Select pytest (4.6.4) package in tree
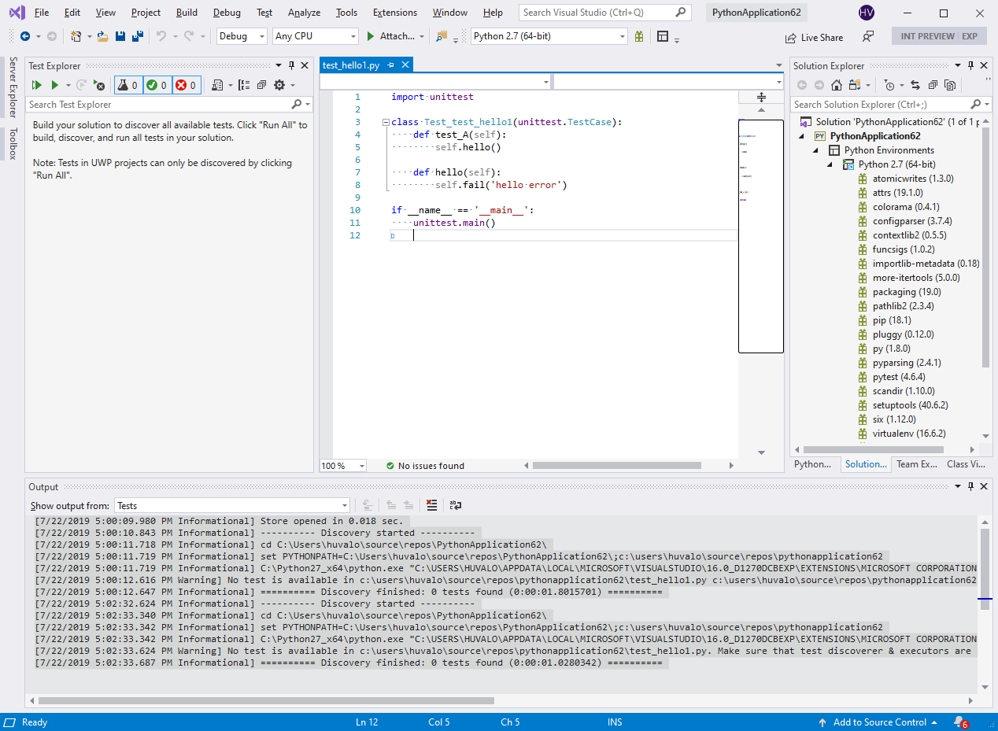This screenshot has width=998, height=731. (899, 377)
